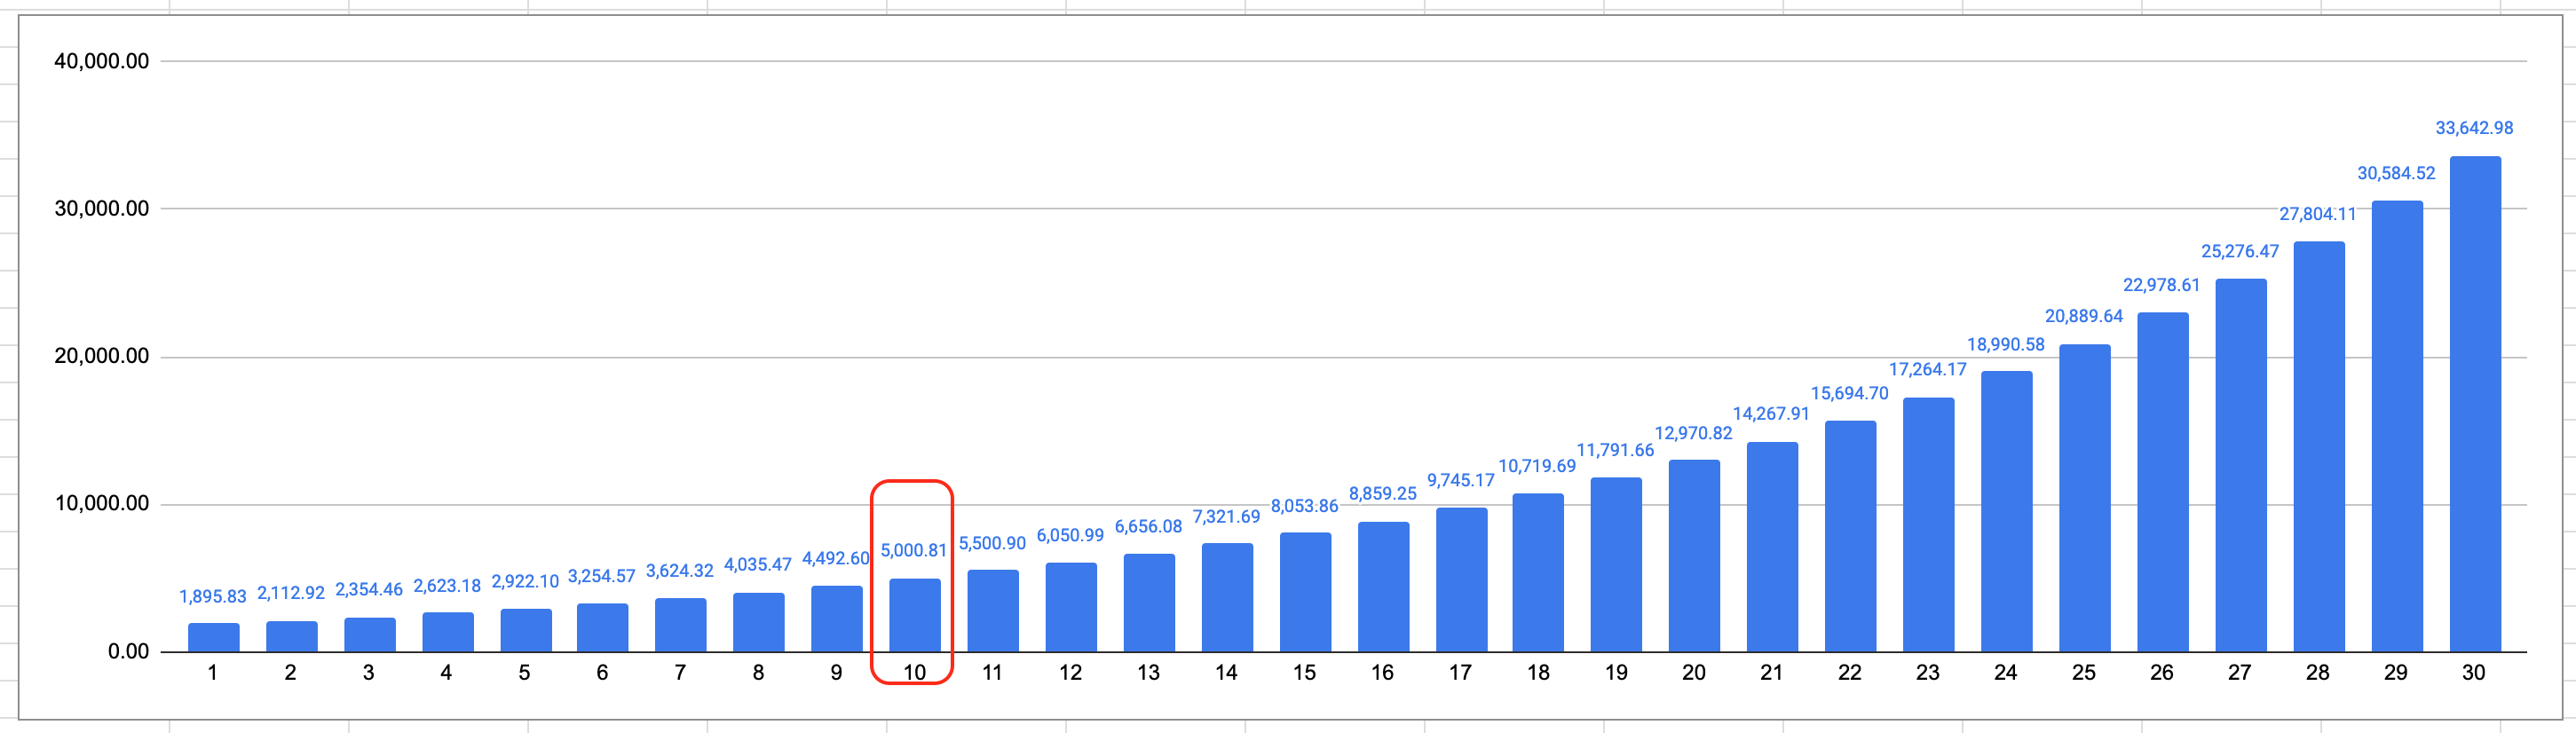Select the 20,000.00 axis label
2576x733 pixels.
coord(102,357)
